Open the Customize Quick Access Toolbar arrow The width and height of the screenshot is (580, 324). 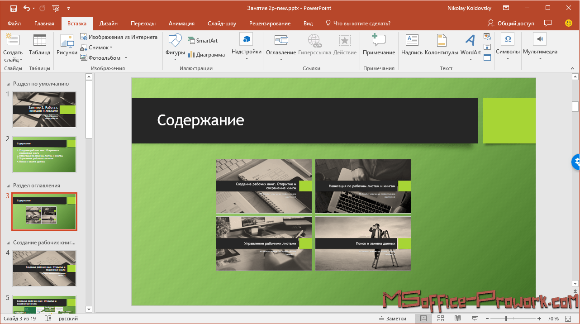pos(68,8)
